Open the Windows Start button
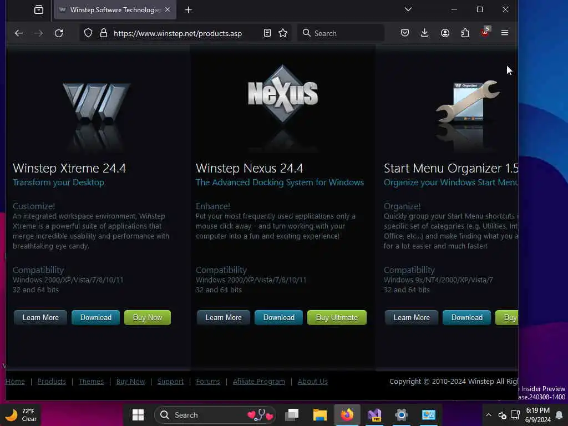The height and width of the screenshot is (426, 568). [138, 415]
